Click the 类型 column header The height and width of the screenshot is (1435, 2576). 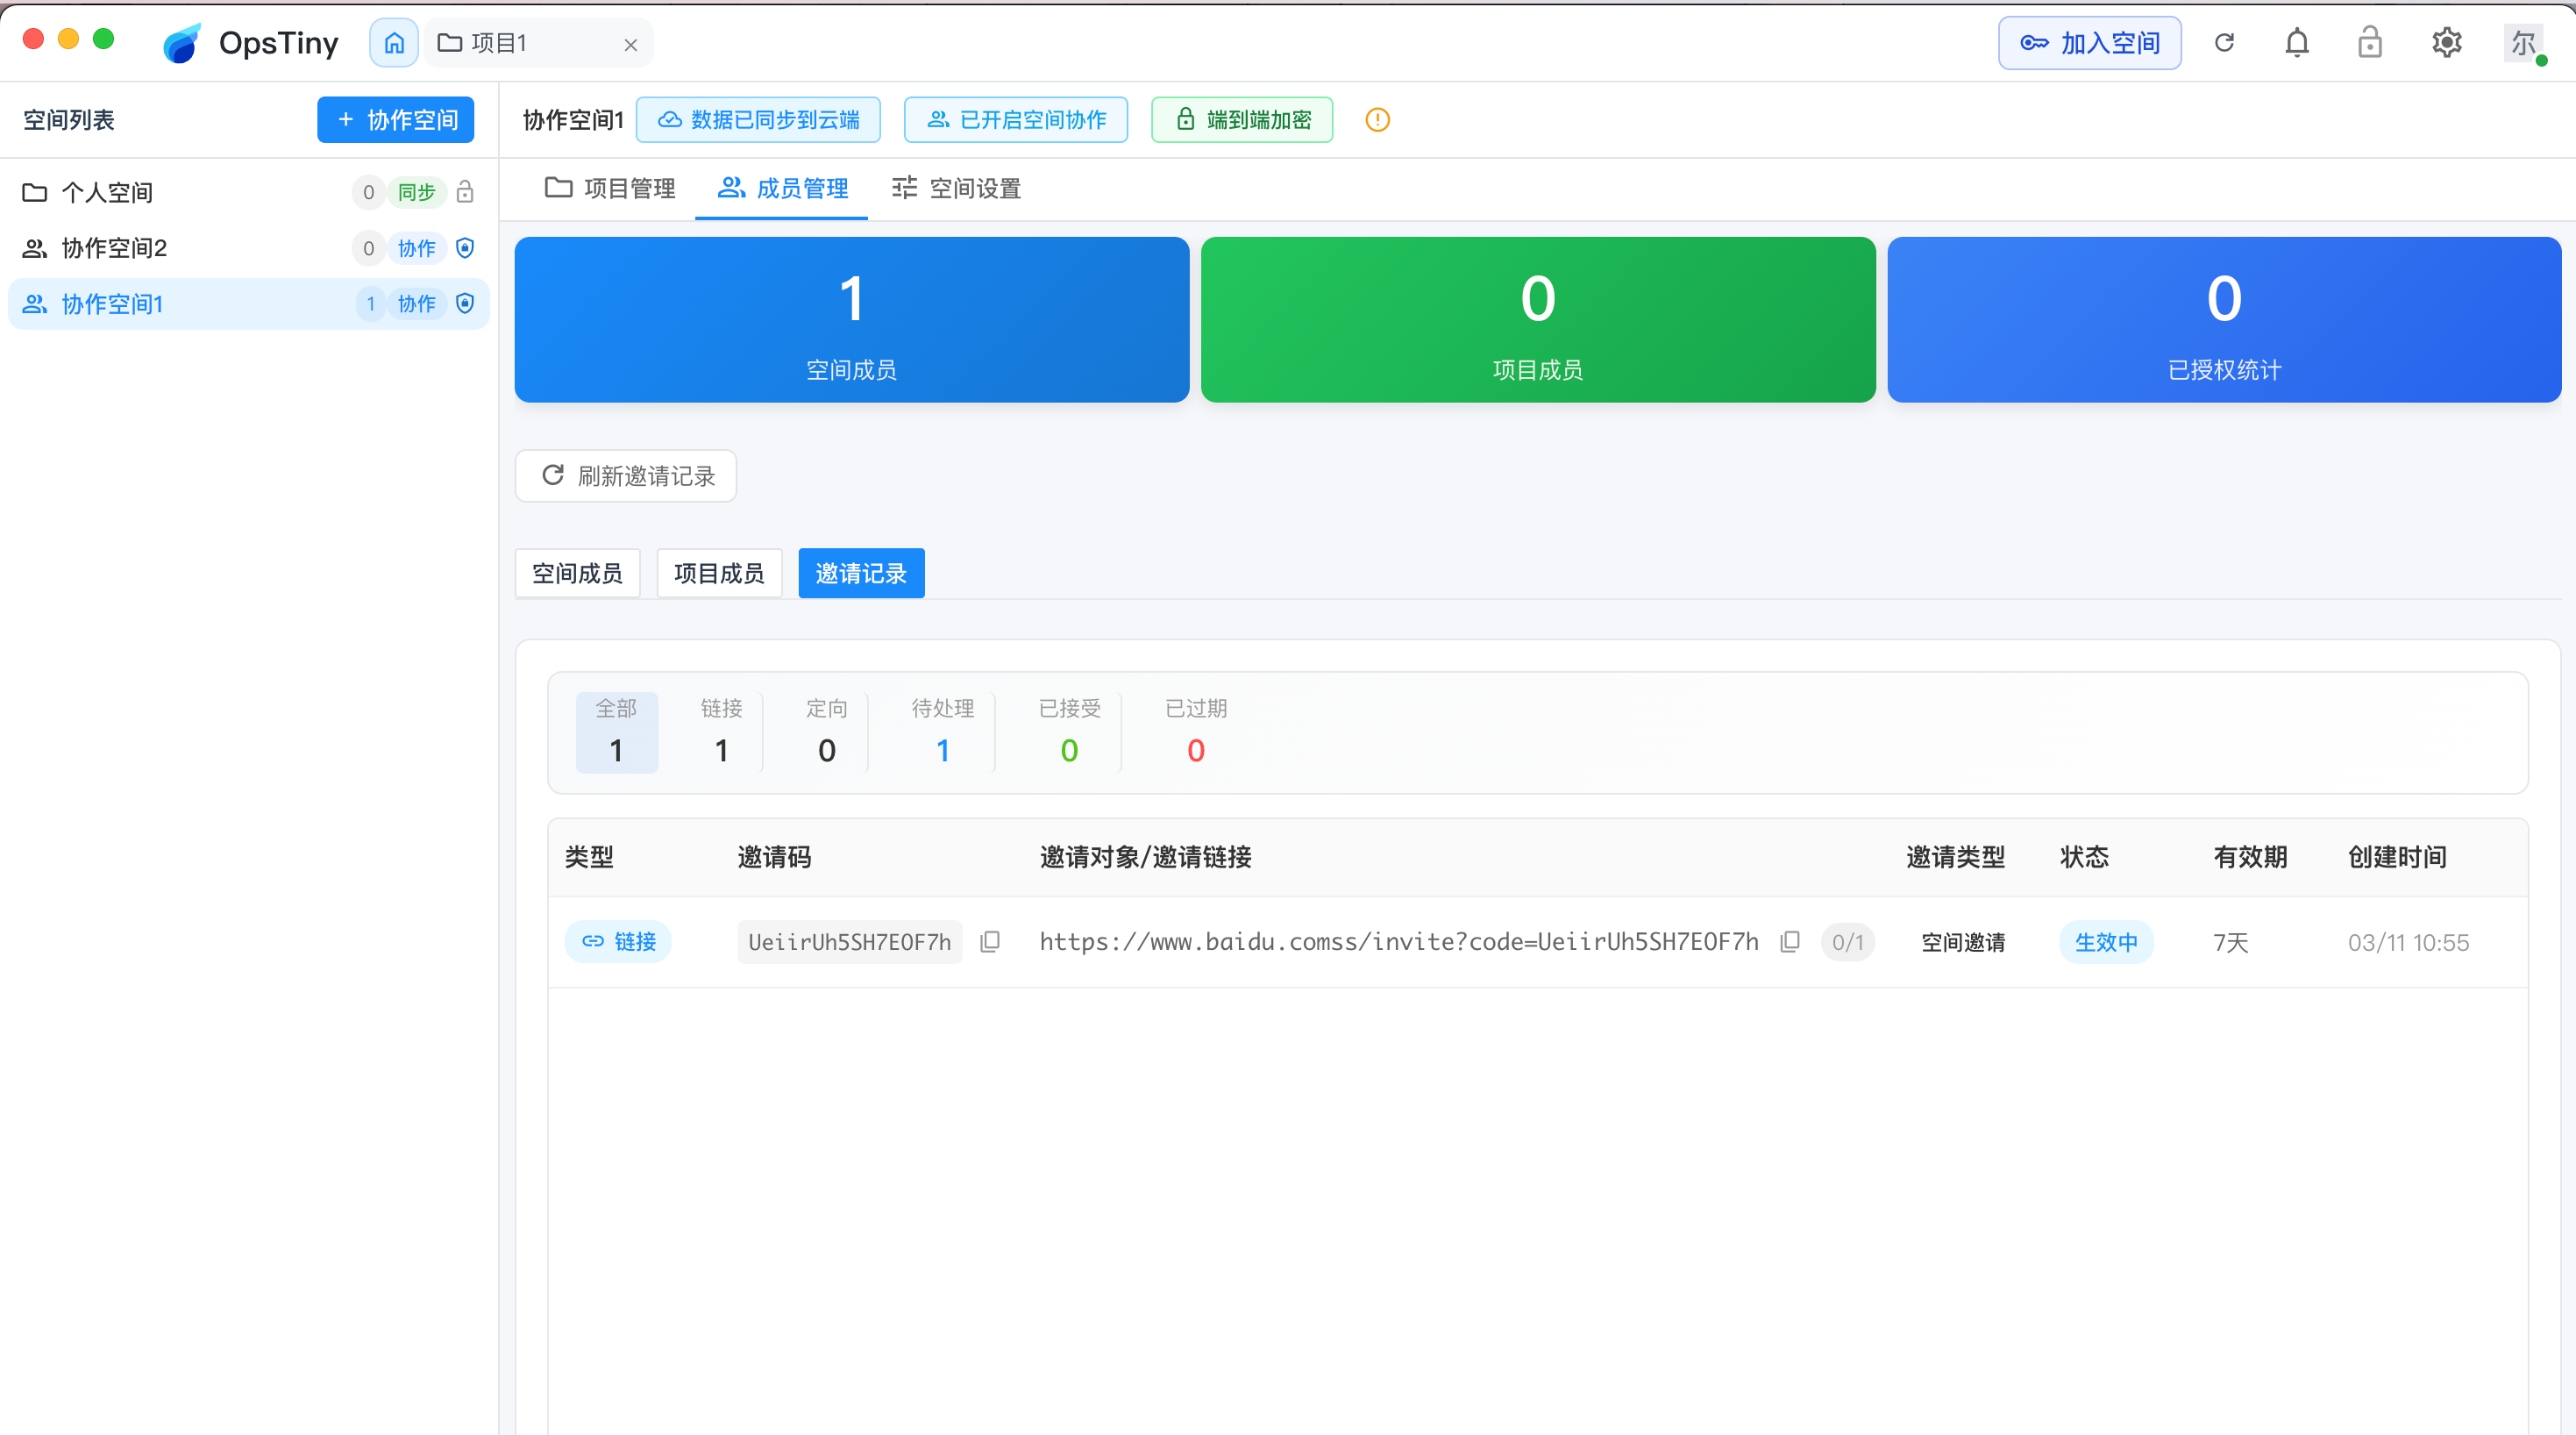pos(589,858)
